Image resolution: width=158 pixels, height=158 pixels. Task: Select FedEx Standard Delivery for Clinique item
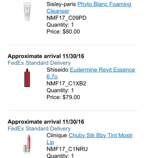pos(39,129)
